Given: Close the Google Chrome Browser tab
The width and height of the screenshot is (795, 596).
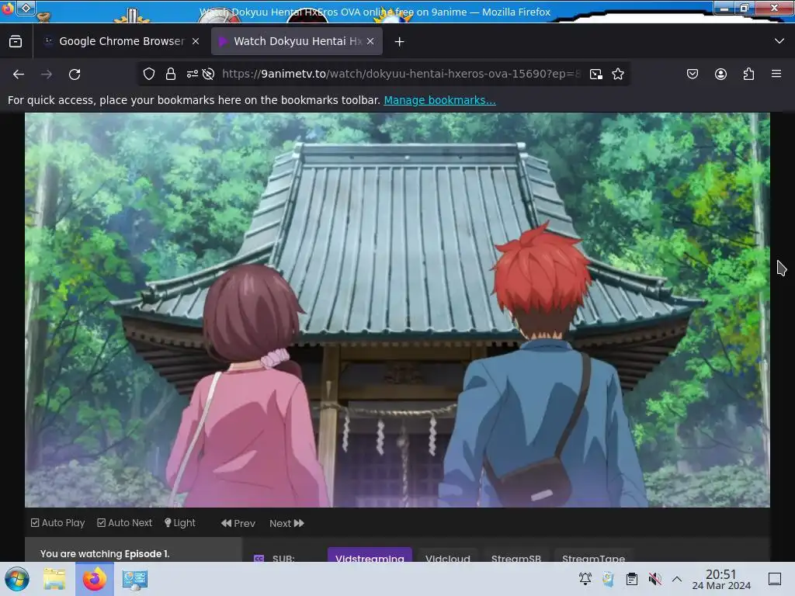Looking at the screenshot, I should tap(196, 42).
